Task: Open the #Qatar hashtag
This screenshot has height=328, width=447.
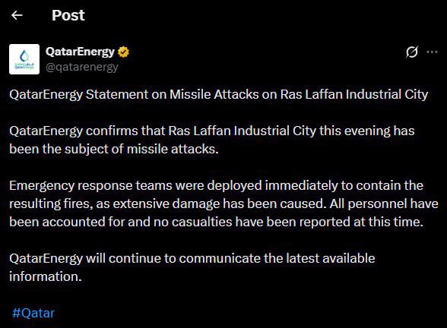Action: click(33, 313)
